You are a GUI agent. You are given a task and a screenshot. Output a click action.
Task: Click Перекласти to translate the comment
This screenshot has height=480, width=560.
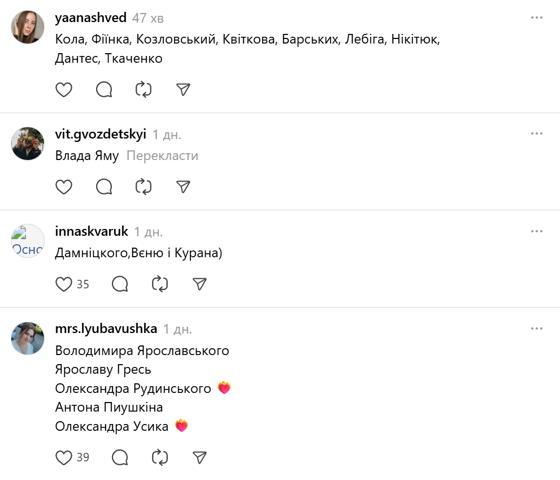[162, 155]
